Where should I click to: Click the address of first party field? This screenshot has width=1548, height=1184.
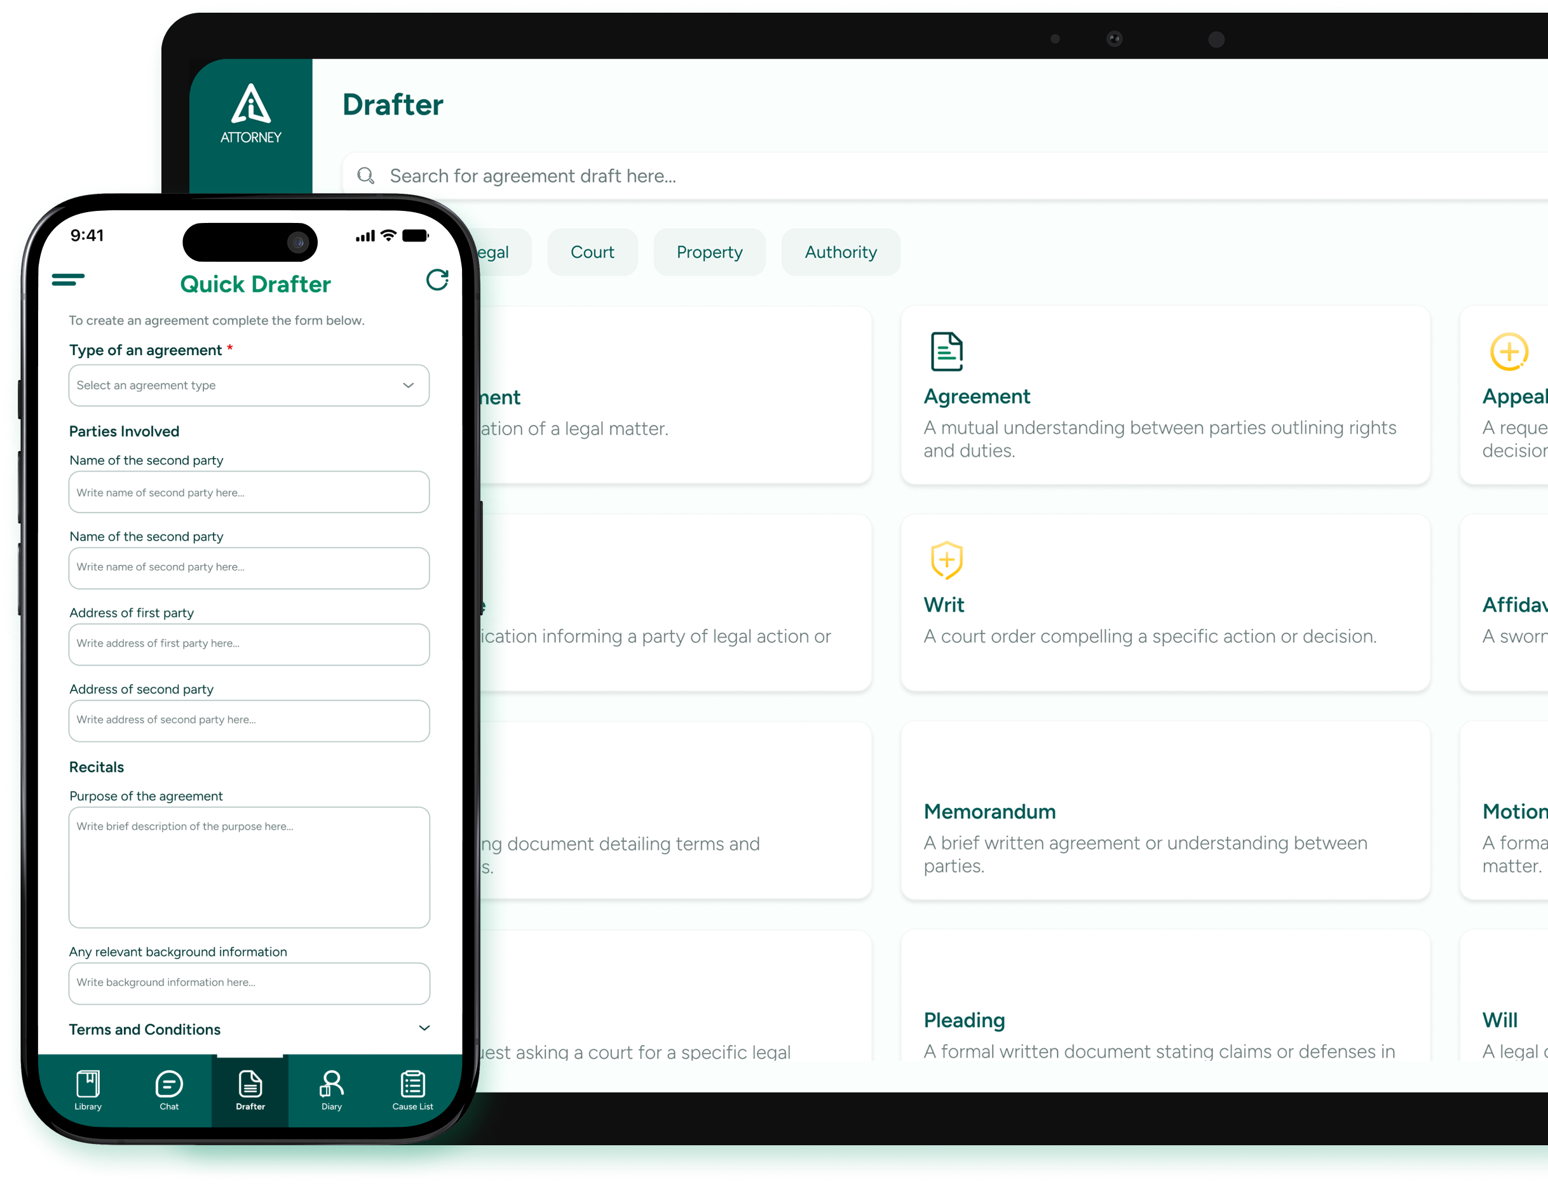249,644
